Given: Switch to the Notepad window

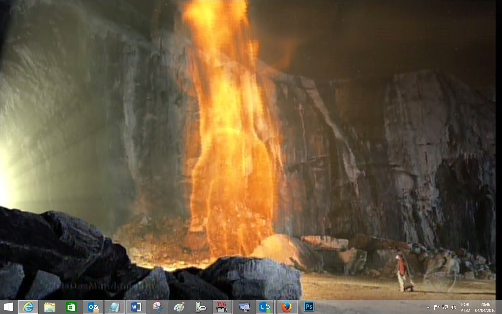Looking at the screenshot, I should pos(114,307).
